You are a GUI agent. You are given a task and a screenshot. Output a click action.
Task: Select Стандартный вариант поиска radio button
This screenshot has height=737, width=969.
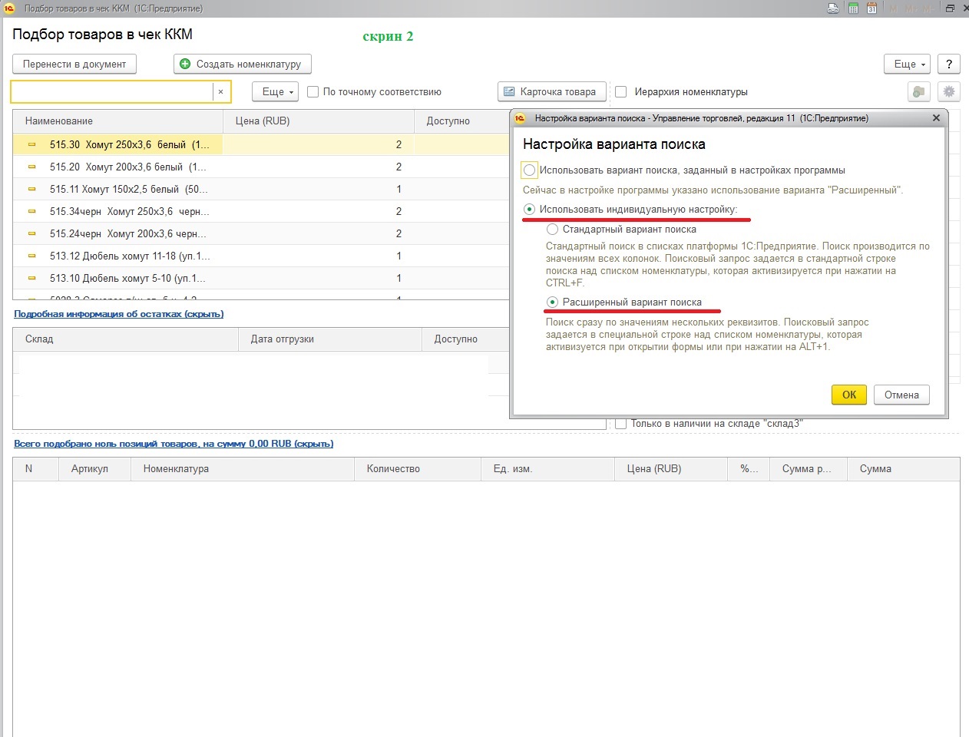coord(552,230)
